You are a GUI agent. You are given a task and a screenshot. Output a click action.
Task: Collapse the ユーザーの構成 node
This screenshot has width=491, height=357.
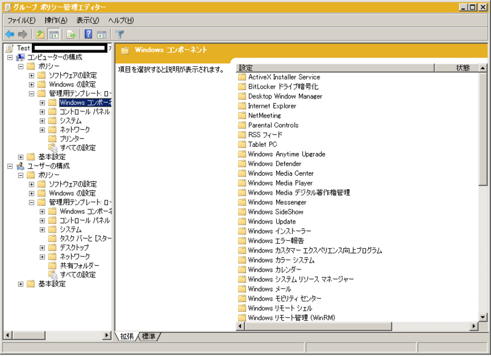[10, 166]
